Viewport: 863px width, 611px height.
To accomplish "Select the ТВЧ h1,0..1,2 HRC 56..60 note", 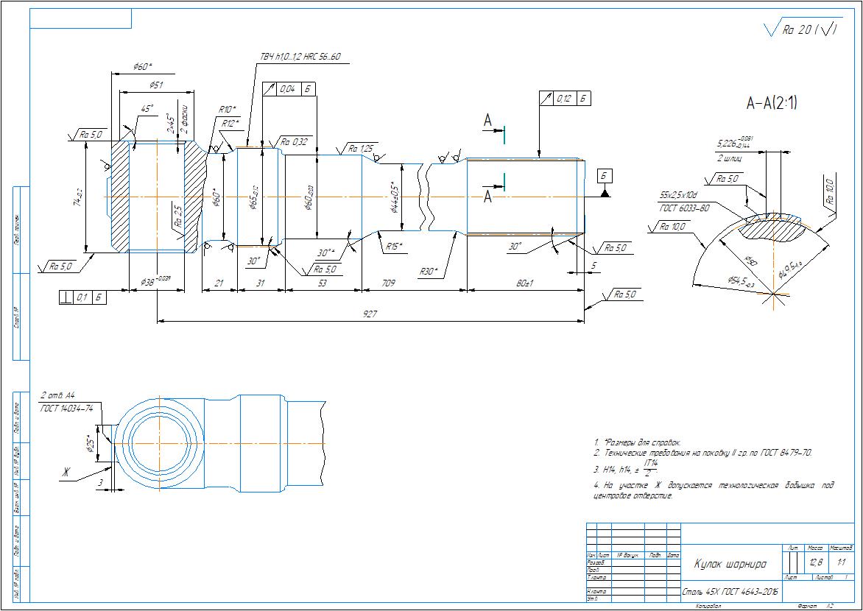I will point(299,57).
